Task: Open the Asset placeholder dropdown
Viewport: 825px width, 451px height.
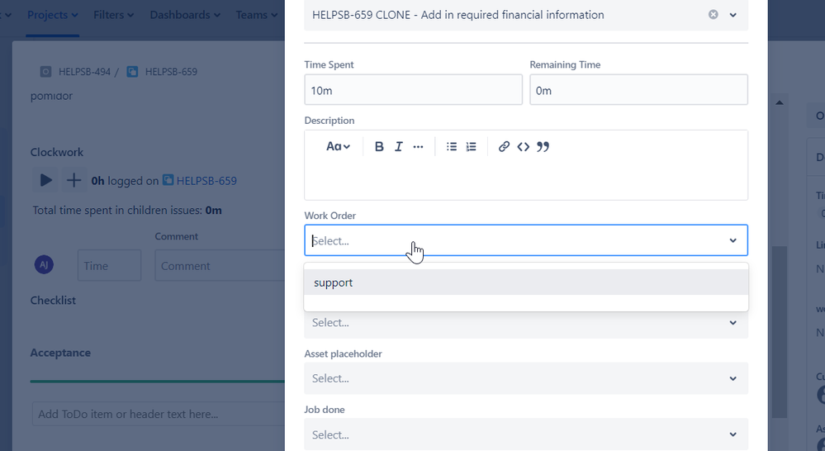Action: click(x=526, y=378)
